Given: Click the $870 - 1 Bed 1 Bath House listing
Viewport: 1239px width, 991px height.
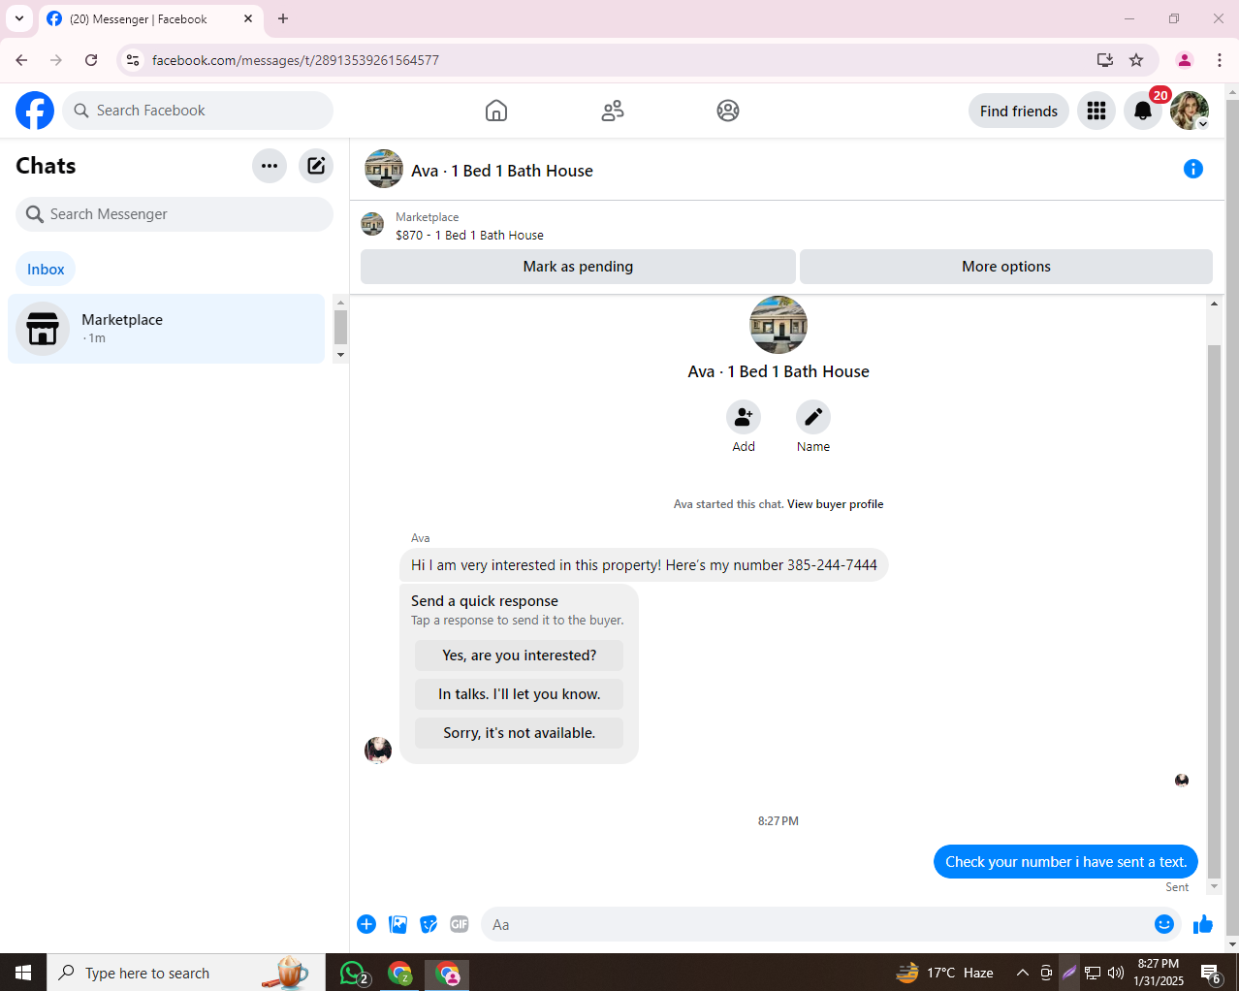Looking at the screenshot, I should click(x=469, y=236).
